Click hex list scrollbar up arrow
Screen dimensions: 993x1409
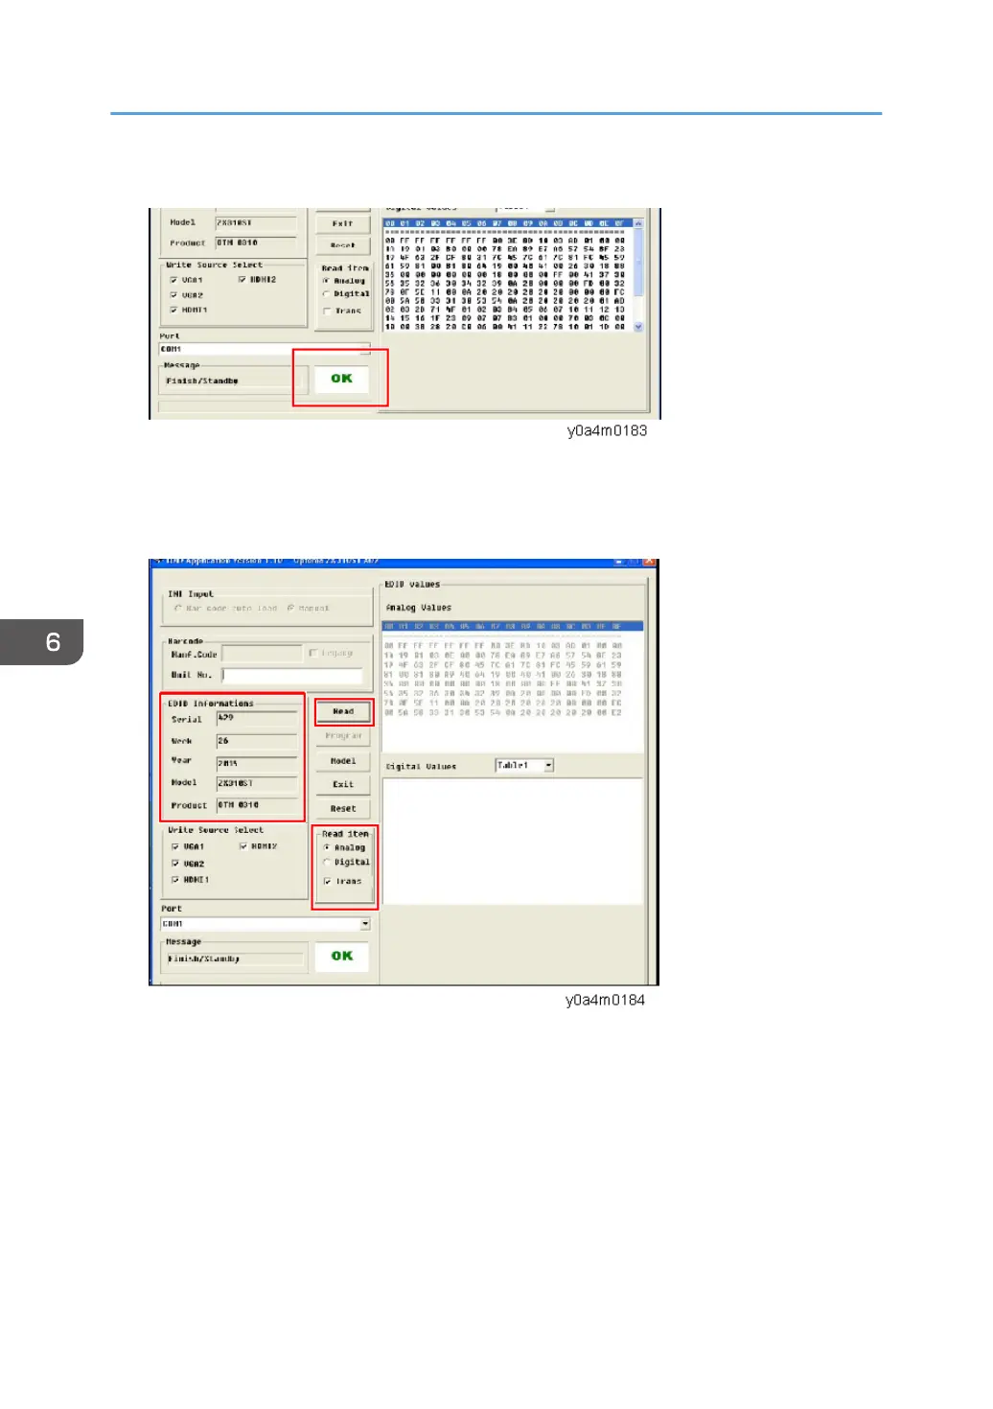pos(638,223)
